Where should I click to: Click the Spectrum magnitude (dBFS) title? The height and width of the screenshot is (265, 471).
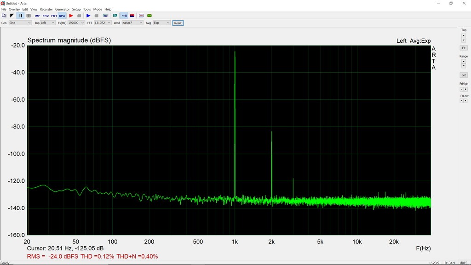(69, 40)
